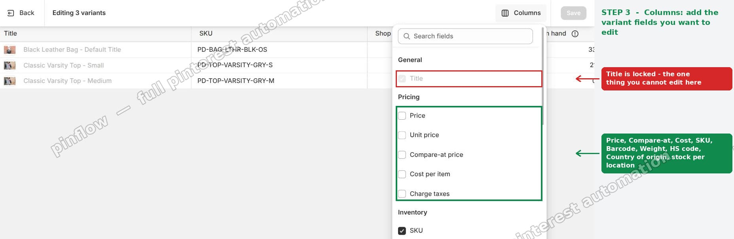
Task: Enable the Price checkbox
Action: 402,116
